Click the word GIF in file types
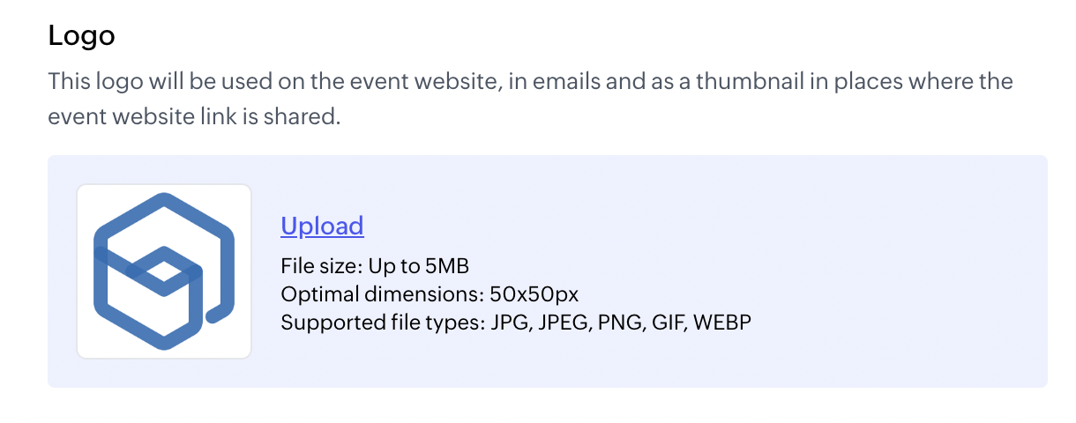This screenshot has height=423, width=1076. click(668, 323)
